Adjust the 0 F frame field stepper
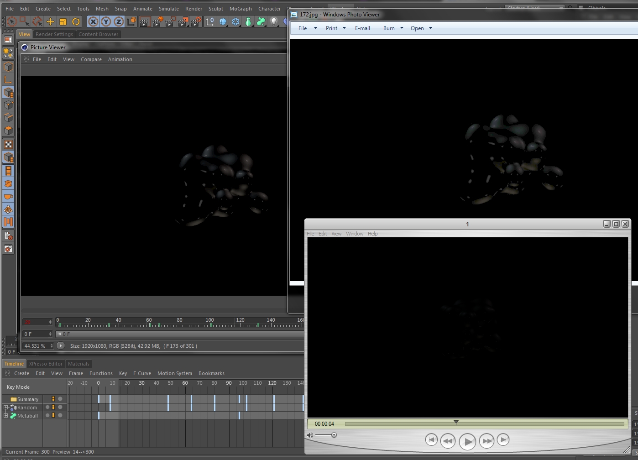The width and height of the screenshot is (638, 460). click(50, 334)
